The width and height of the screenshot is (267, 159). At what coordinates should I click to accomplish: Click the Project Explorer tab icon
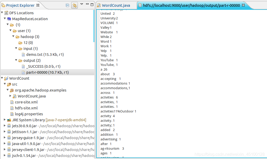pos(3,5)
